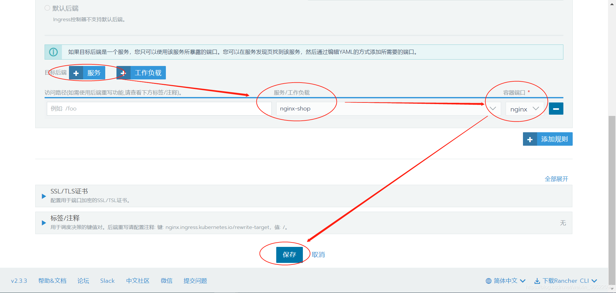Viewport: 616px width, 293px height.
Task: Select the 默认后端 radio button
Action: [x=47, y=8]
